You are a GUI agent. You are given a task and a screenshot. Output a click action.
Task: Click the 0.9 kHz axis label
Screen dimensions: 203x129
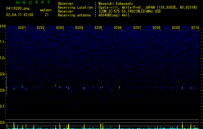(x=3, y=74)
